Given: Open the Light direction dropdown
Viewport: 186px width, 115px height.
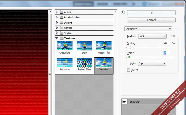Looking at the screenshot, I should pos(152,64).
